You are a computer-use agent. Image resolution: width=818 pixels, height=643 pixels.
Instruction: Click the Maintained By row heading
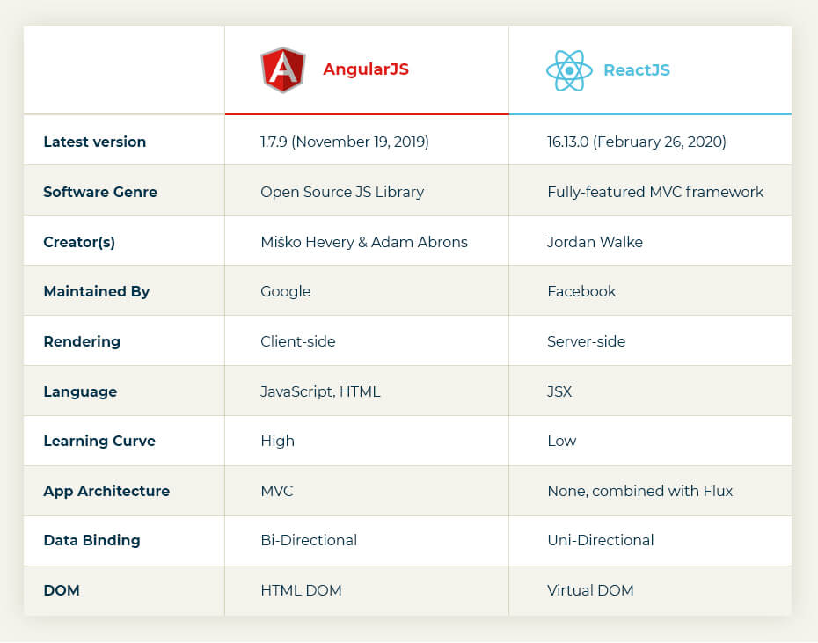coord(96,291)
